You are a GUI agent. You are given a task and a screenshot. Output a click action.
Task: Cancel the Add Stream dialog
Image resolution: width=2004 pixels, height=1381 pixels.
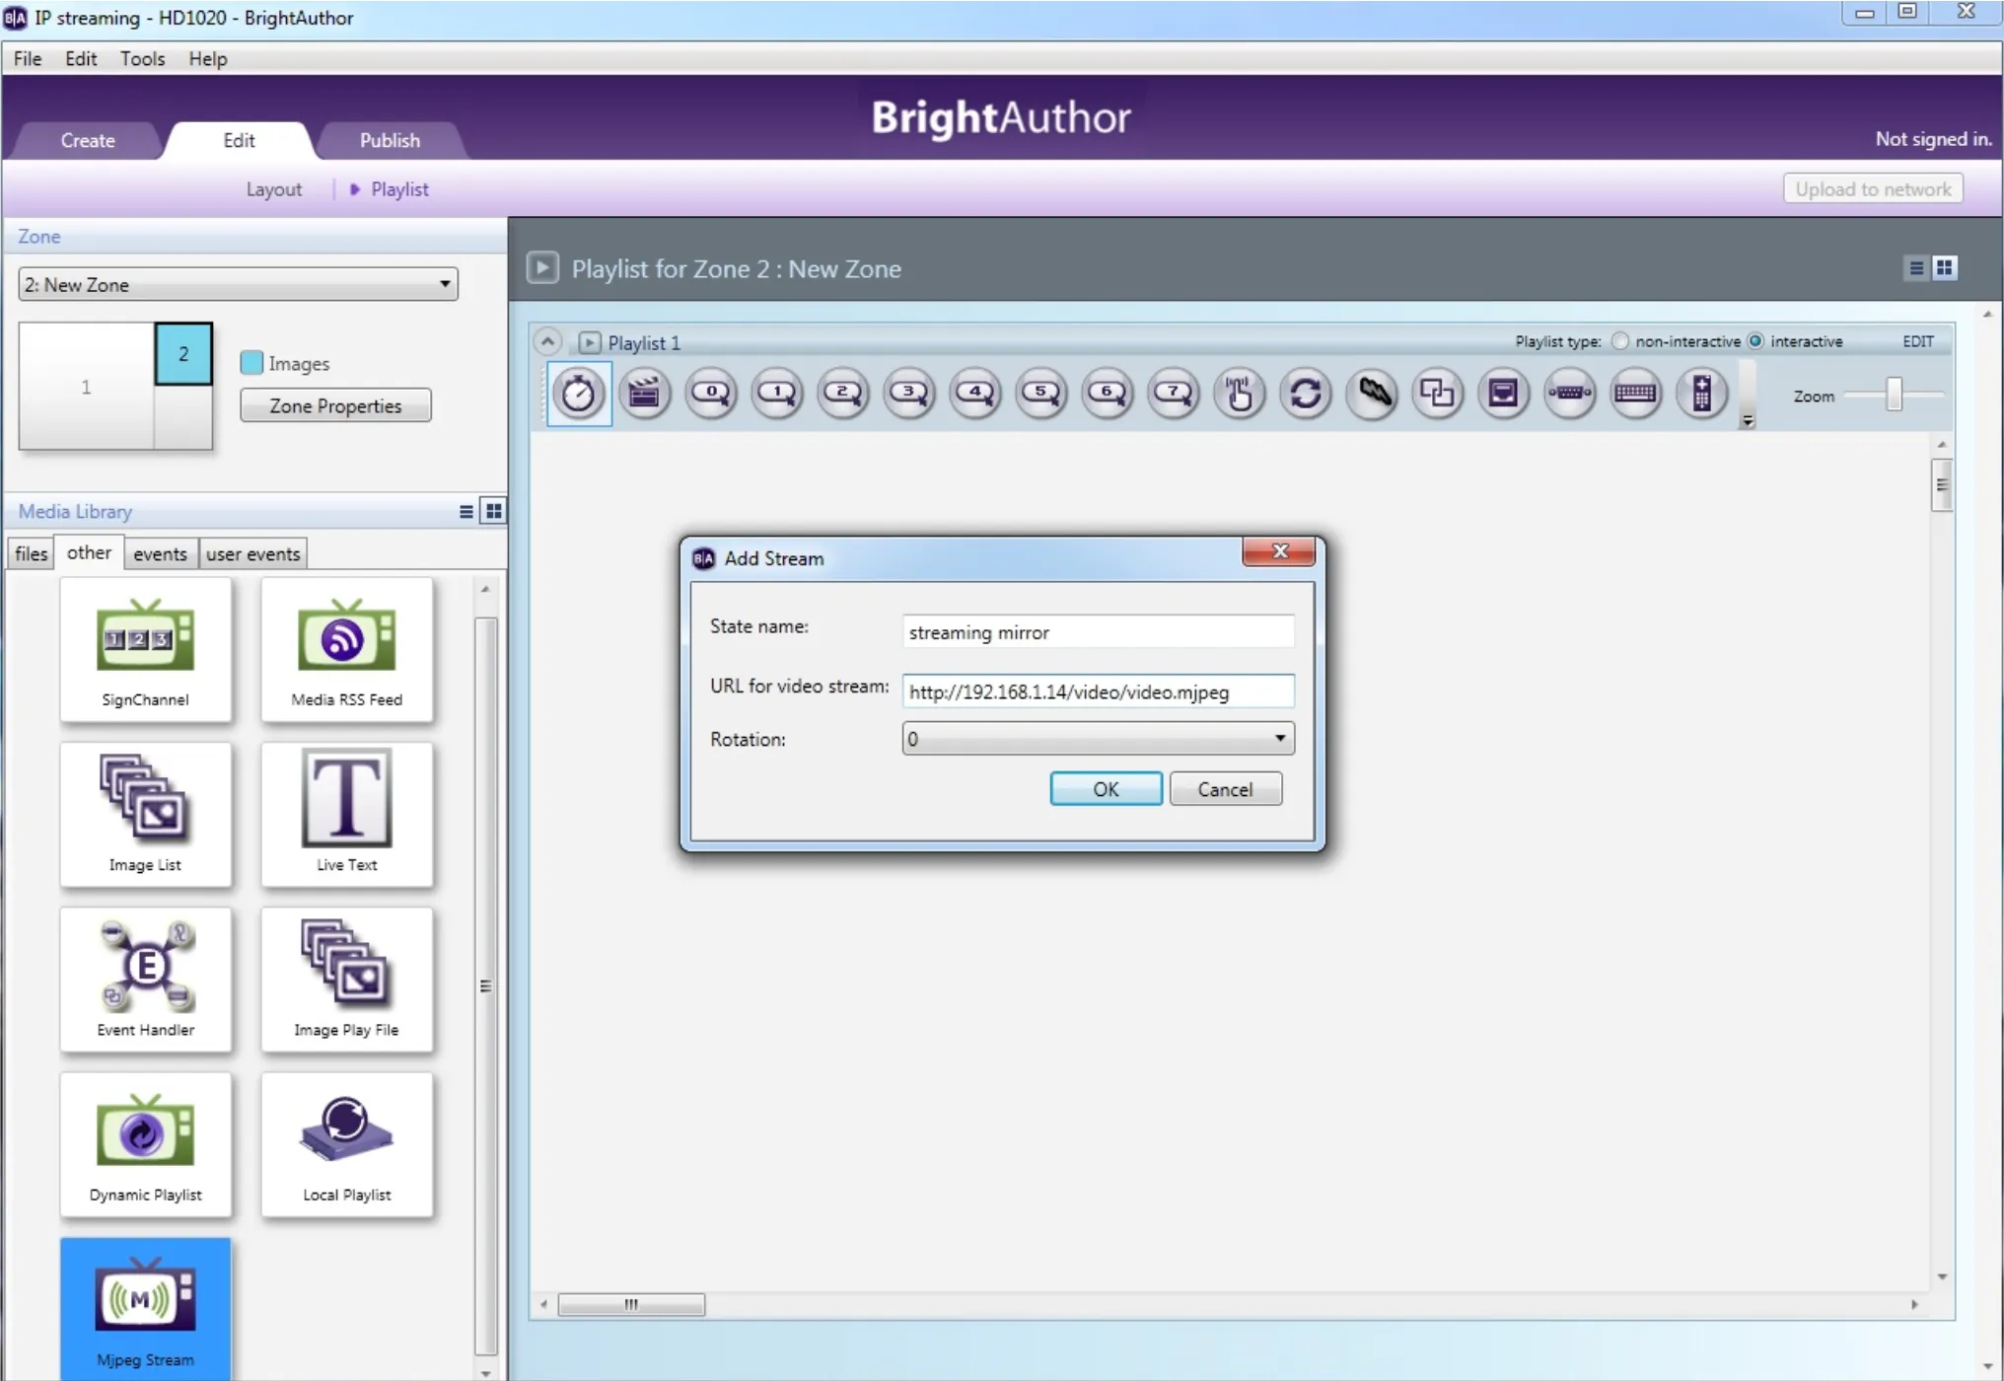click(x=1225, y=789)
